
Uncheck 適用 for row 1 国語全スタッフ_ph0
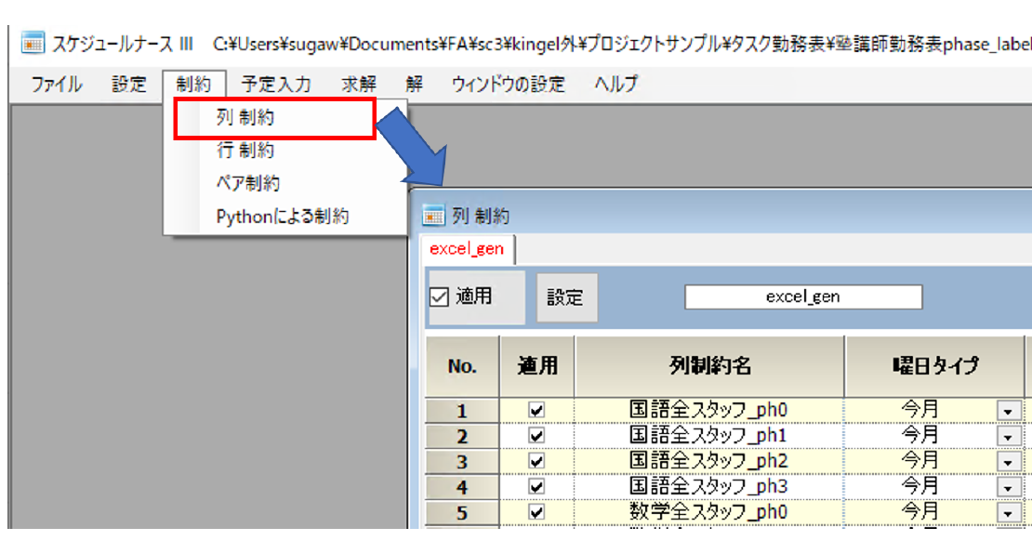pyautogui.click(x=536, y=409)
